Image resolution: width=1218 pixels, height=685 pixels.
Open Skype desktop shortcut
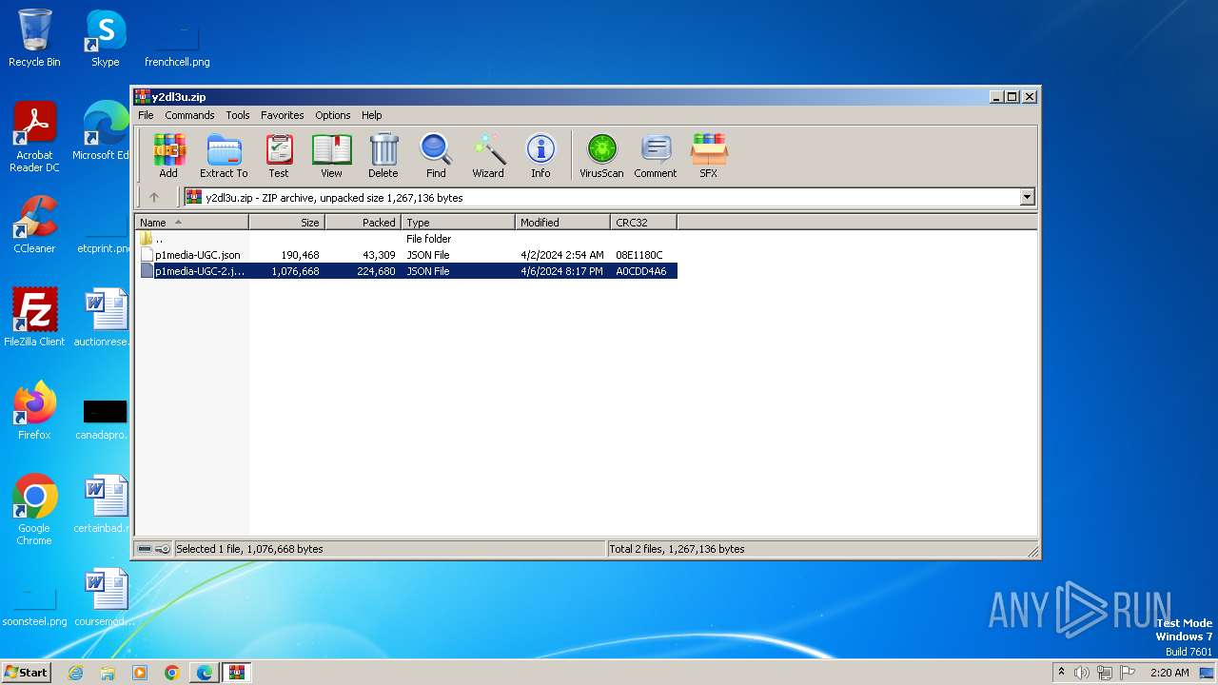click(x=105, y=38)
